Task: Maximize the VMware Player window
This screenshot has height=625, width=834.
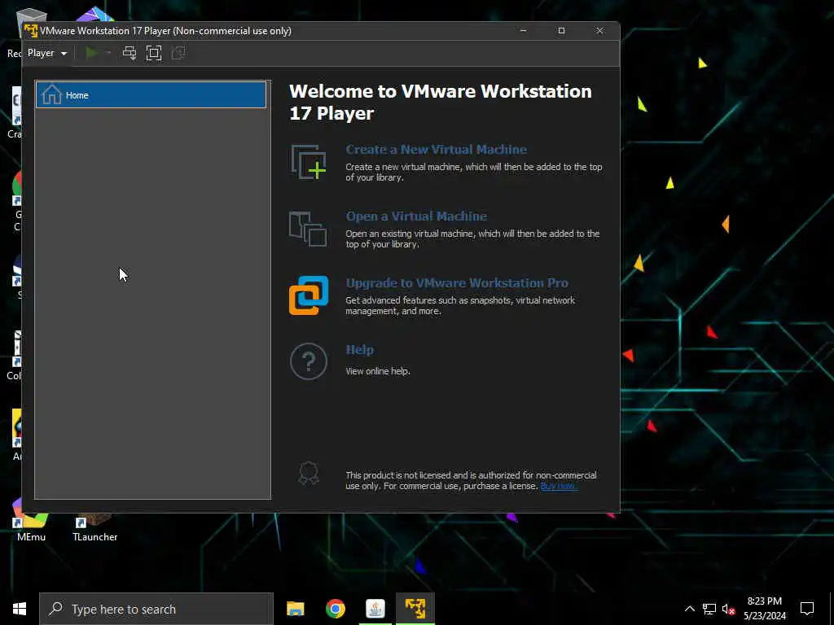Action: [561, 31]
